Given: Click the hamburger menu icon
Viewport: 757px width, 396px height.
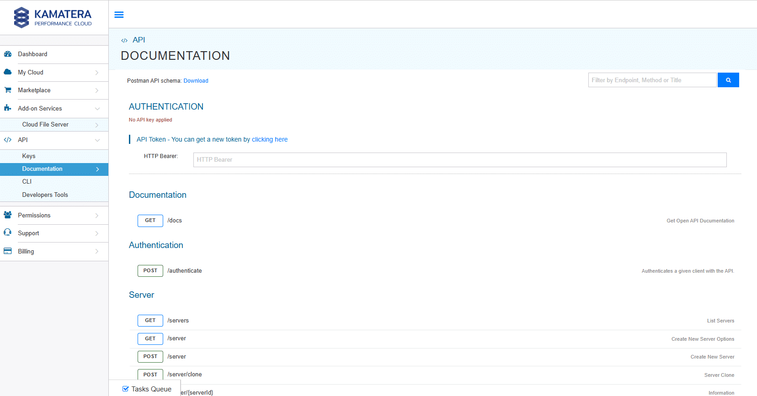Looking at the screenshot, I should [119, 15].
